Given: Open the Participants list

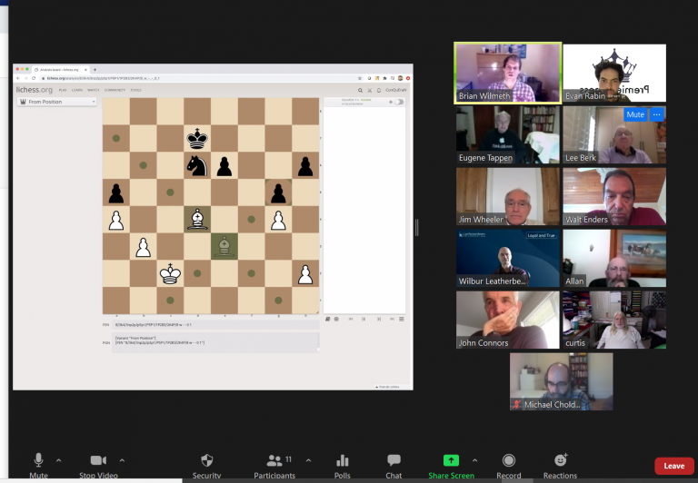Looking at the screenshot, I should click(x=274, y=461).
